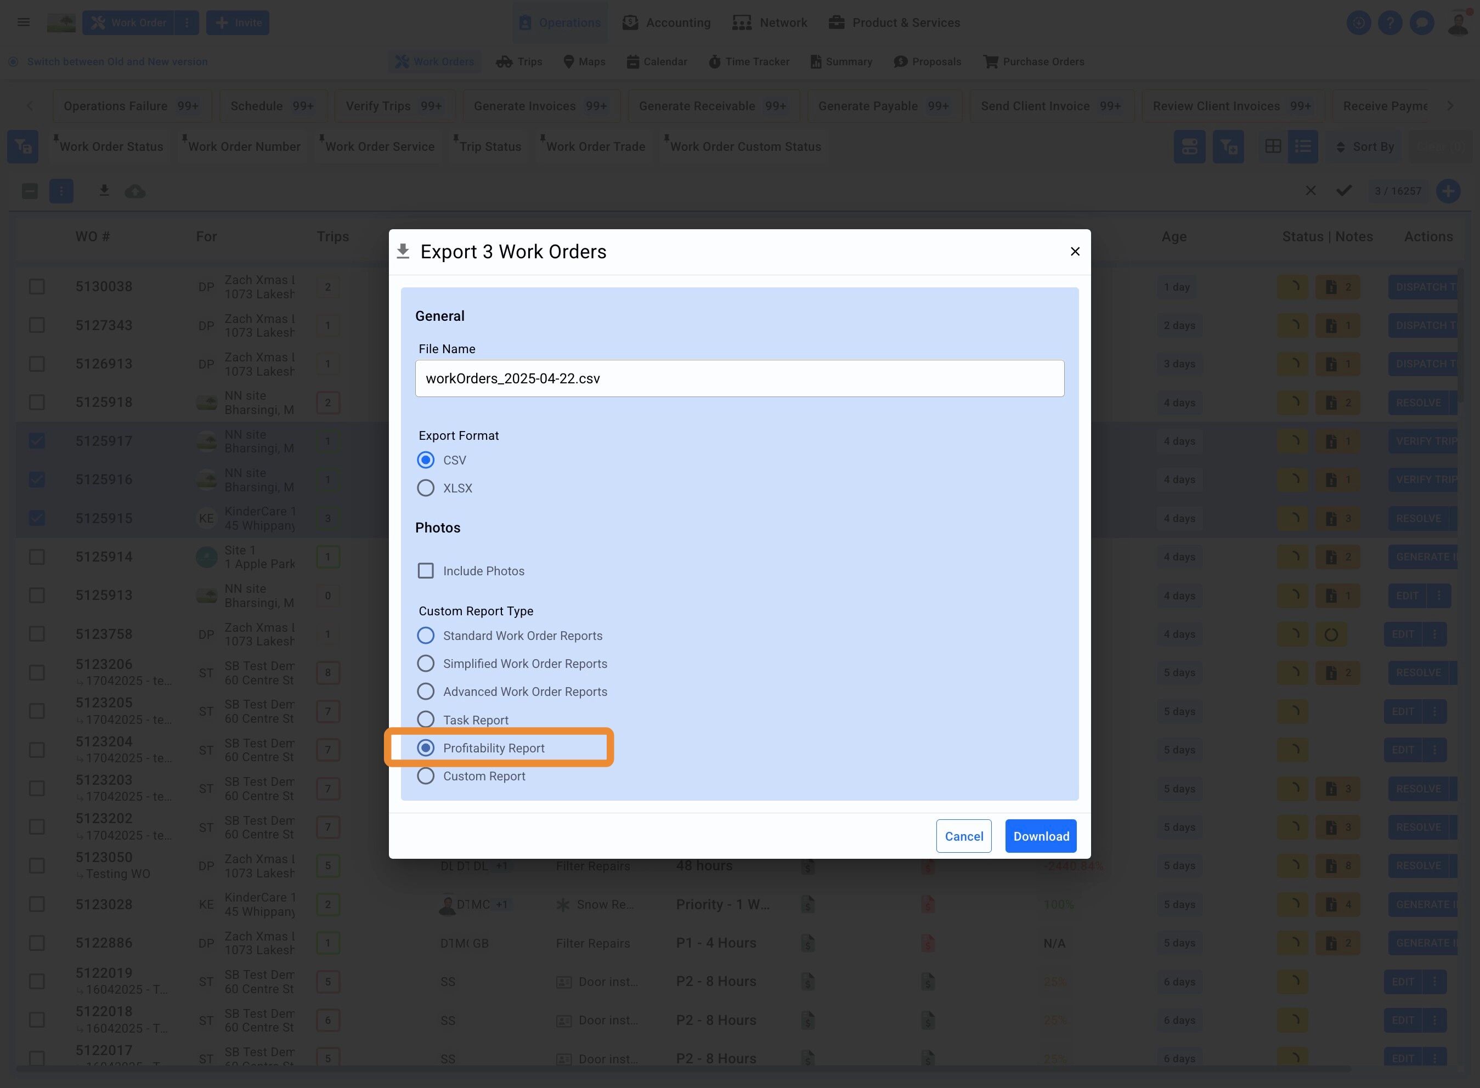Screen dimensions: 1480x1088
Task: Select the XLSX export format
Action: (426, 488)
